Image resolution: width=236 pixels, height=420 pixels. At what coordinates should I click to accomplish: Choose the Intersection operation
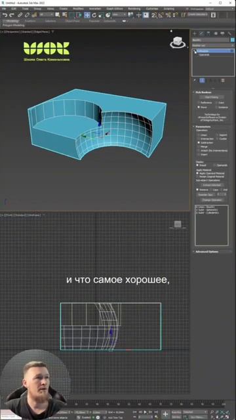(205, 138)
